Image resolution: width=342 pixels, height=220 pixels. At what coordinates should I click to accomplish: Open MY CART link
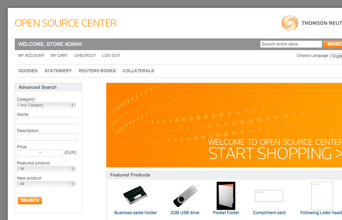point(59,55)
